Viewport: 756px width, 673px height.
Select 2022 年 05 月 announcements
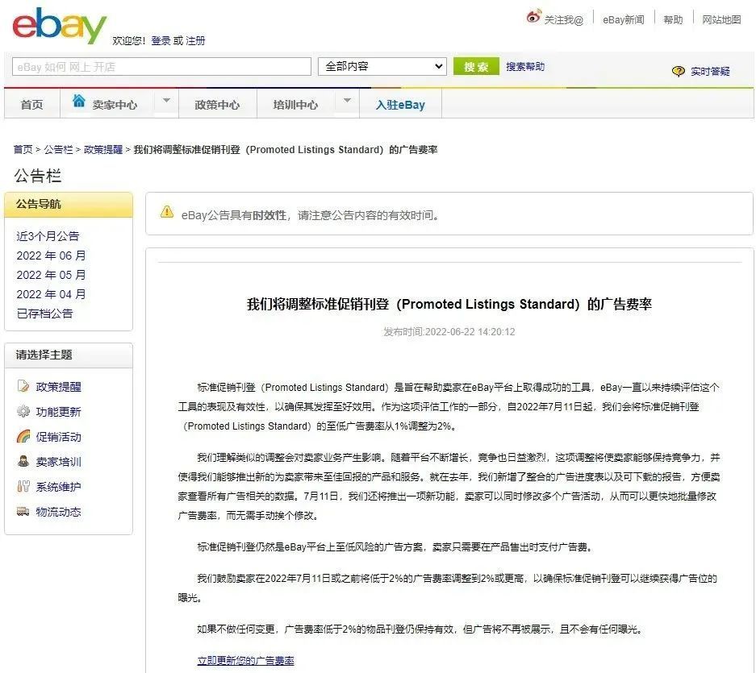pos(51,275)
